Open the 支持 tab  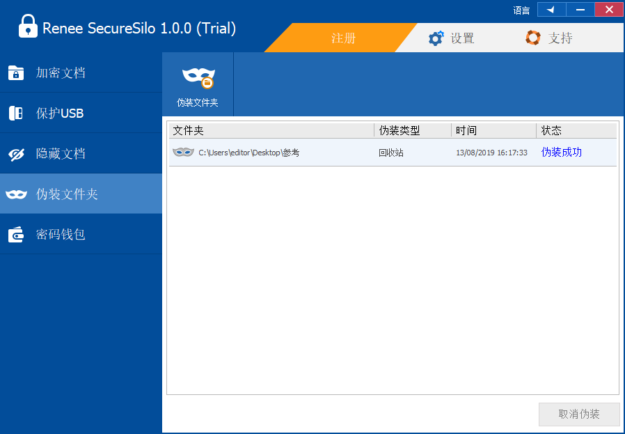point(550,38)
